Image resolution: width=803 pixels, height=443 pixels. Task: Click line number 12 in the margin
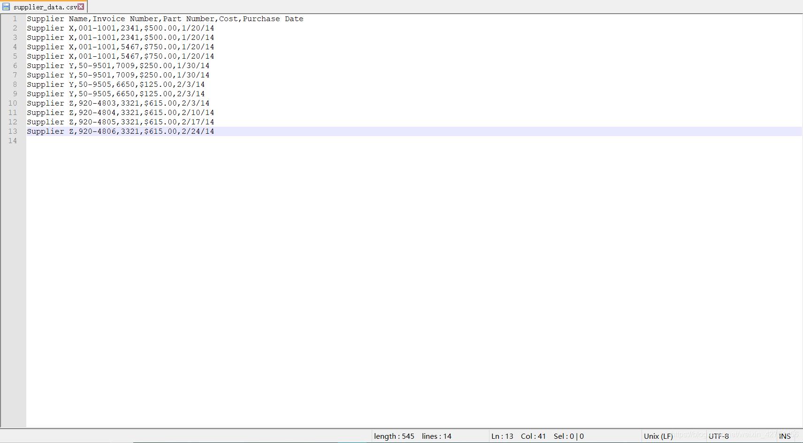point(13,122)
